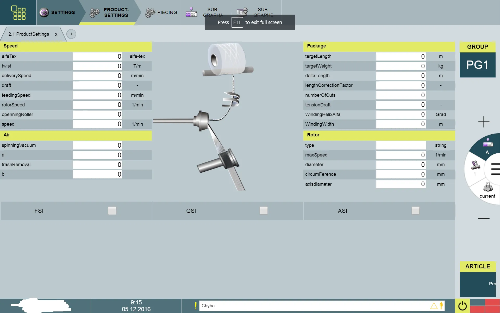Screen dimensions: 500x313
Task: Check the ASI checkbox
Action: coord(415,211)
